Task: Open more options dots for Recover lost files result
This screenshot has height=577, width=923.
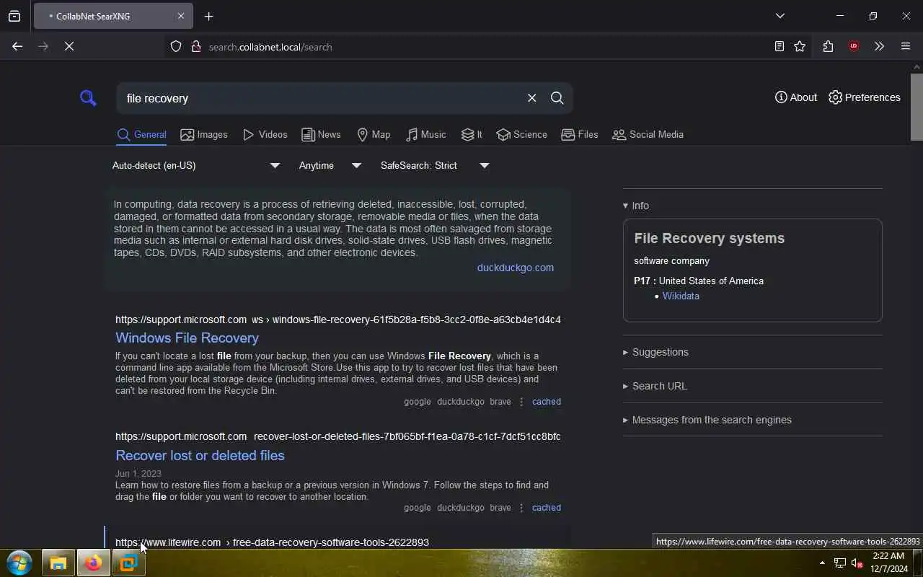Action: [x=521, y=508]
